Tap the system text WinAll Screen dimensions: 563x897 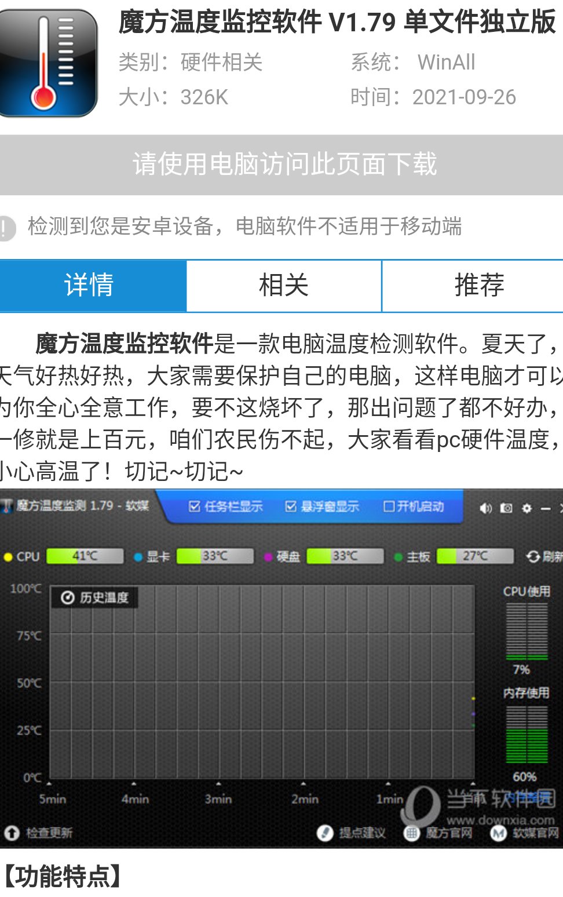pos(446,62)
